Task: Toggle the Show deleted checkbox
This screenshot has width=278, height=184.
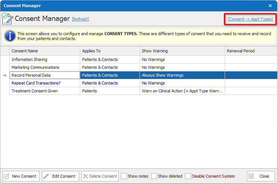Action: point(154,176)
